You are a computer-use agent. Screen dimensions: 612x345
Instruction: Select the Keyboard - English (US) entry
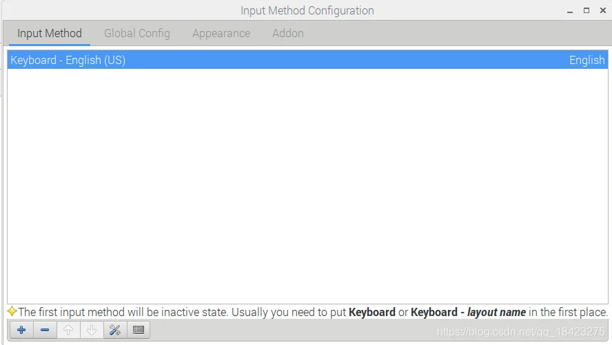tap(307, 60)
